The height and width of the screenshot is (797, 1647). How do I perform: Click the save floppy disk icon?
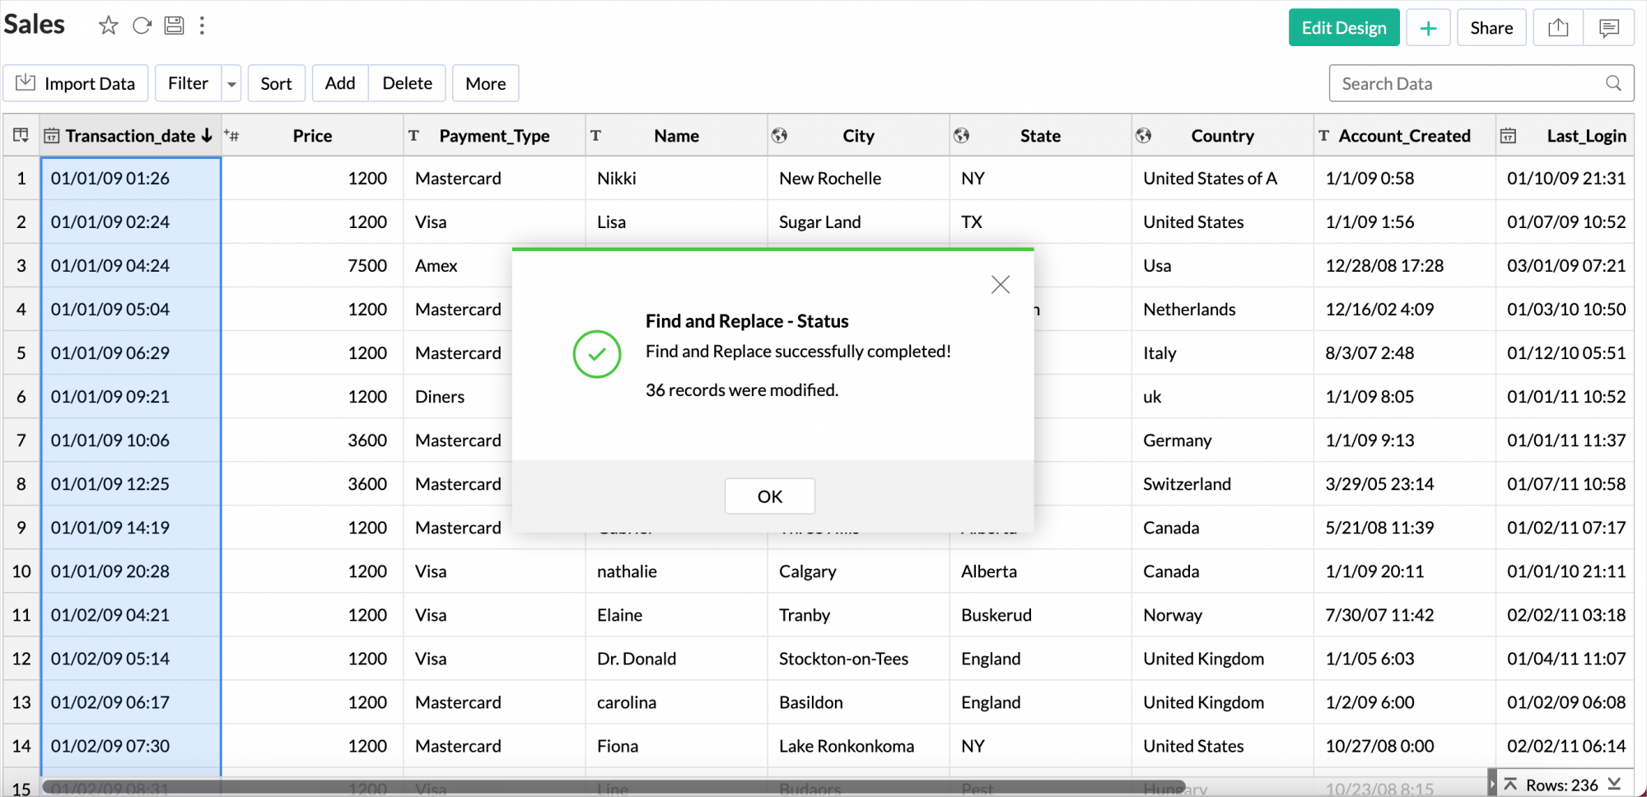(x=174, y=26)
